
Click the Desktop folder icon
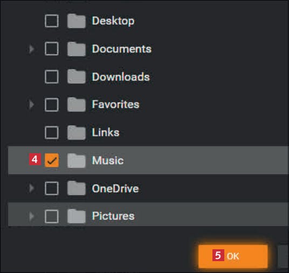pyautogui.click(x=77, y=21)
